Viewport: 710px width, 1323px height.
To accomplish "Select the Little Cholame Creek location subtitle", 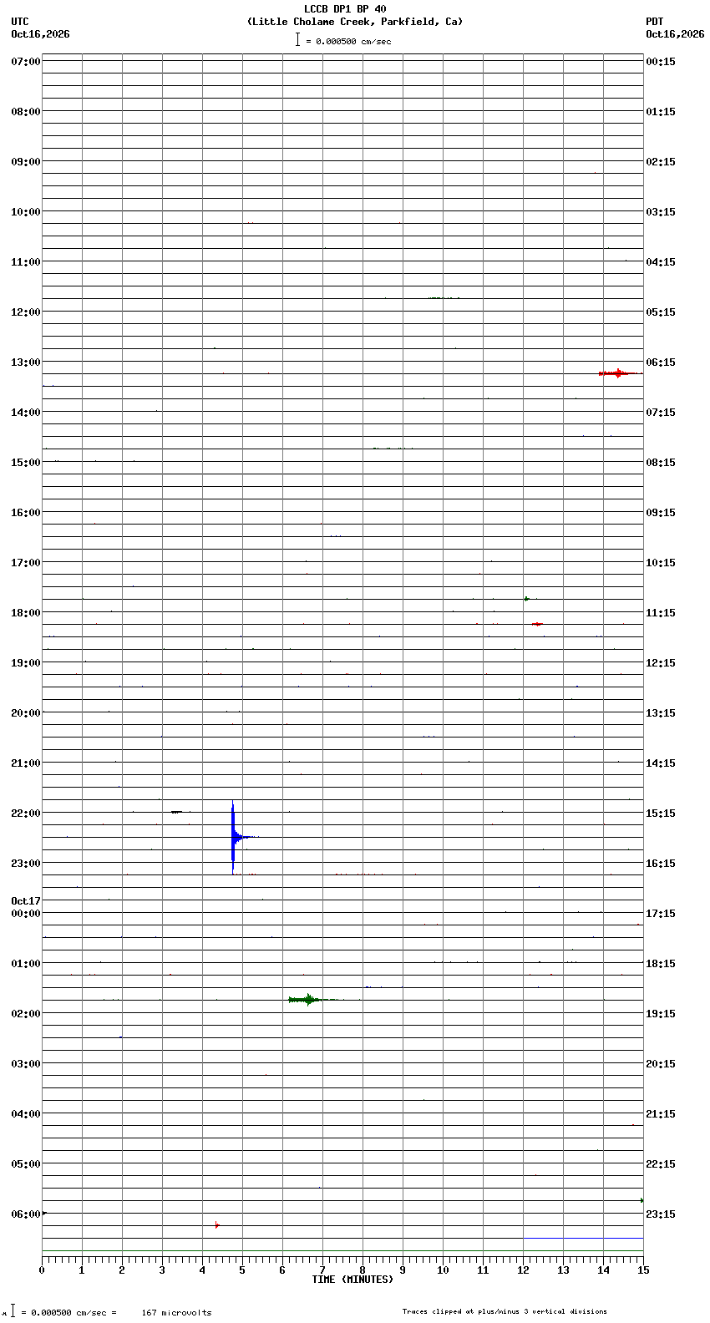I will click(355, 22).
